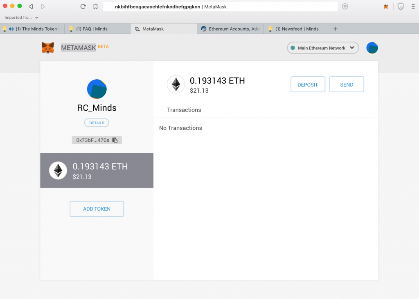Click the Ethereum icon beside the main balance

(x=176, y=84)
